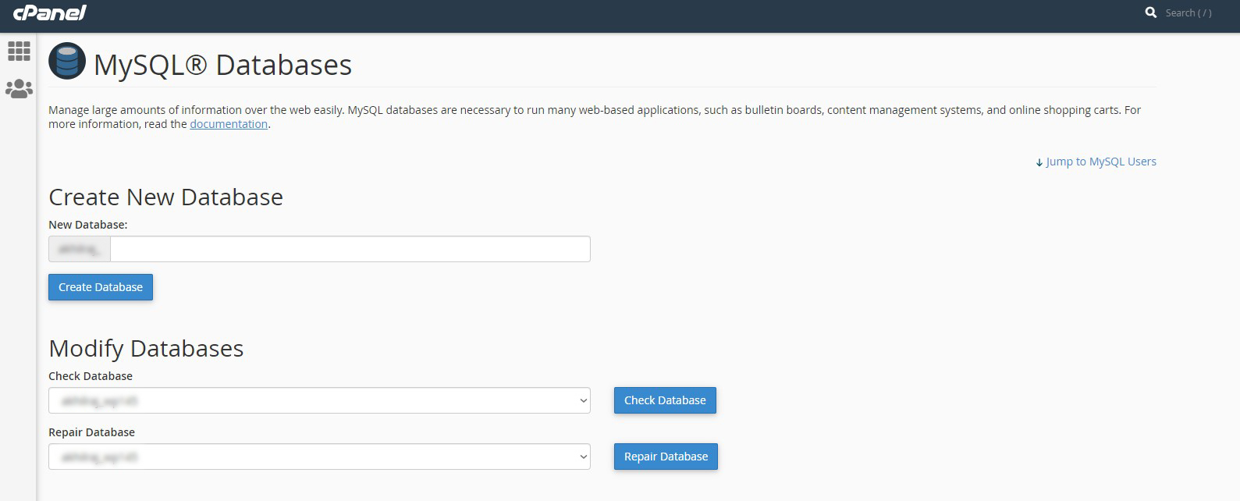Expand the Repair Database dropdown
This screenshot has width=1240, height=501.
click(319, 457)
